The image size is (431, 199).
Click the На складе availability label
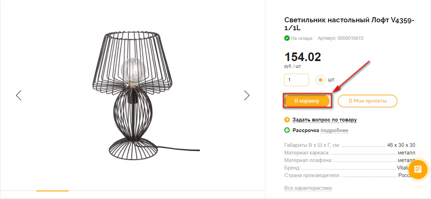(302, 38)
